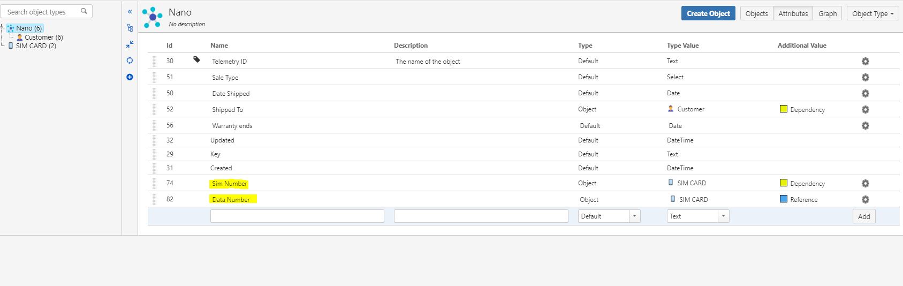Open the gear settings for Telemetry ID
This screenshot has width=903, height=286.
click(865, 61)
